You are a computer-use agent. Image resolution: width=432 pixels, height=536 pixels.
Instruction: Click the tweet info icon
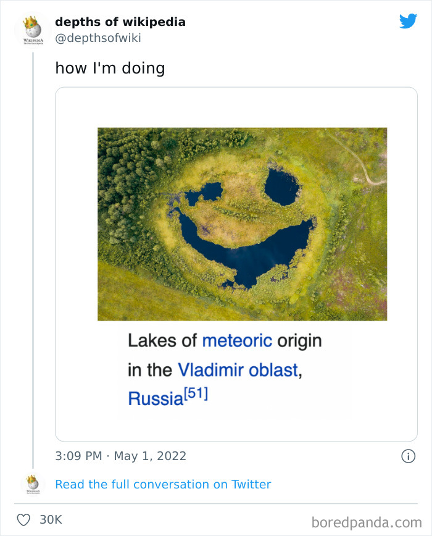[x=407, y=456]
